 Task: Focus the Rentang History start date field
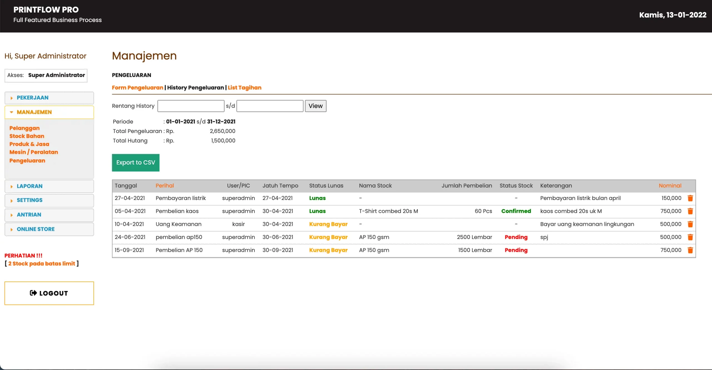pyautogui.click(x=191, y=106)
